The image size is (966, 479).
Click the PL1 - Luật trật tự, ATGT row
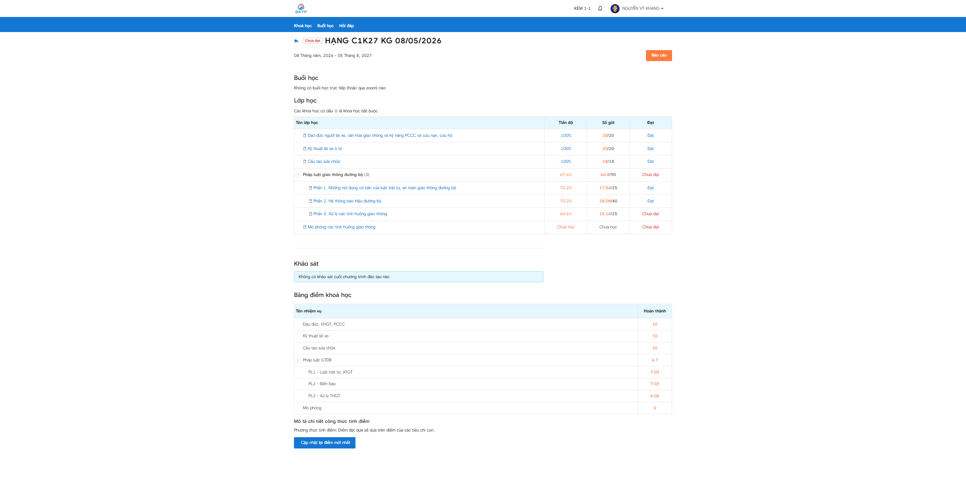tap(483, 372)
